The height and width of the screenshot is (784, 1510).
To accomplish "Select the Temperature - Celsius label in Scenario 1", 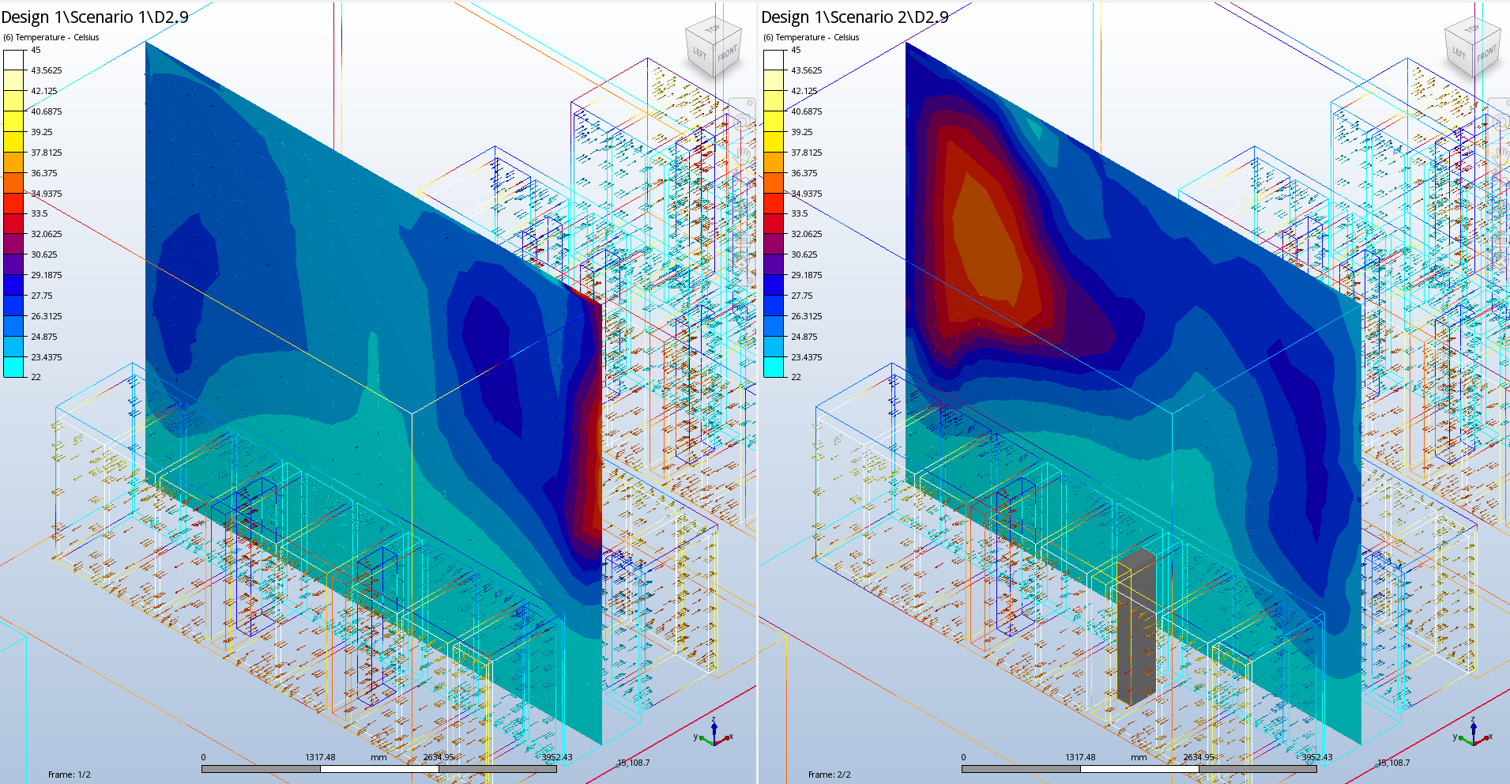I will point(51,37).
